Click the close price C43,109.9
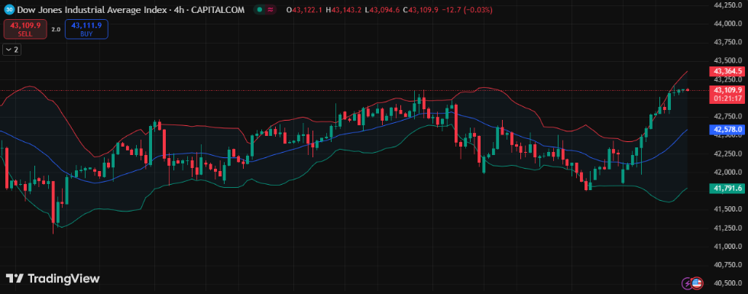The image size is (748, 294). click(x=421, y=9)
